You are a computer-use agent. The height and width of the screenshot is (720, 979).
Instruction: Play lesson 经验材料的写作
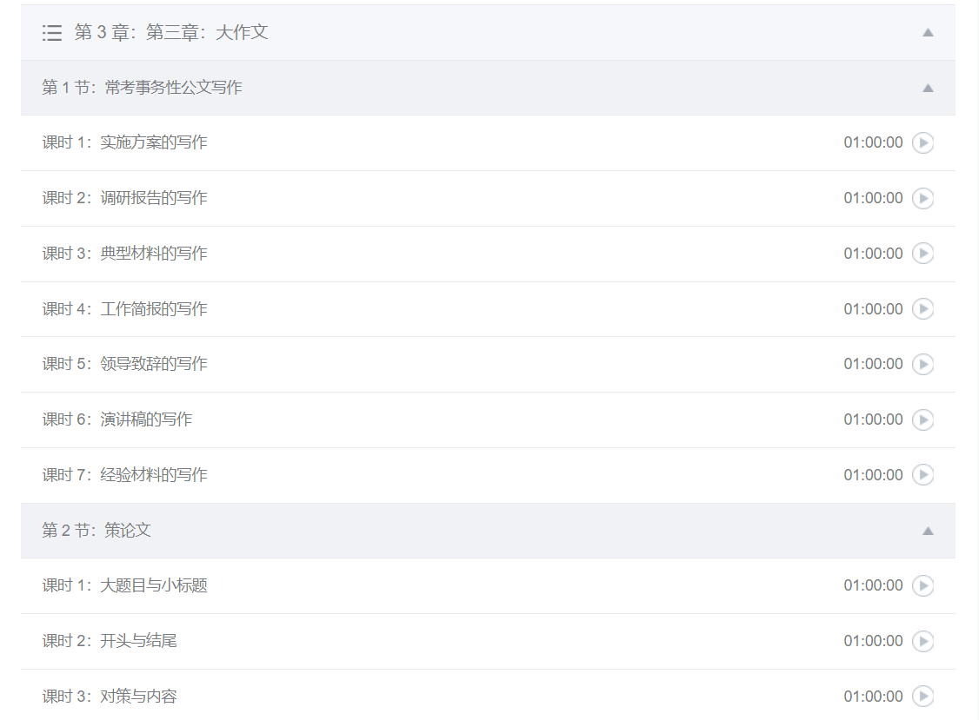(x=922, y=475)
